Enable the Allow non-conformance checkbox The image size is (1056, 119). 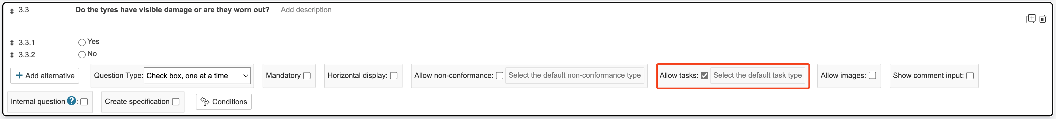[x=499, y=76]
